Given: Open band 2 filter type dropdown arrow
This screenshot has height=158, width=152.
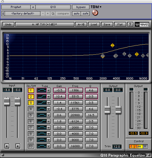Looking at the screenshot, I should [x=49, y=97].
